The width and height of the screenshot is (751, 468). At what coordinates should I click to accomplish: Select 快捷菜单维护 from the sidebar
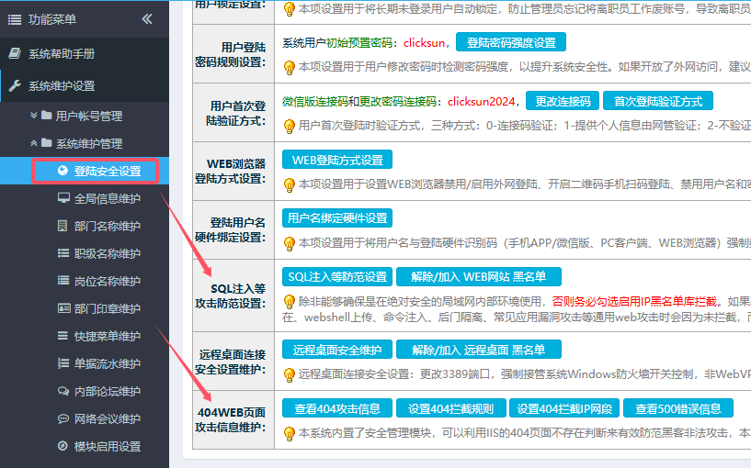[107, 336]
